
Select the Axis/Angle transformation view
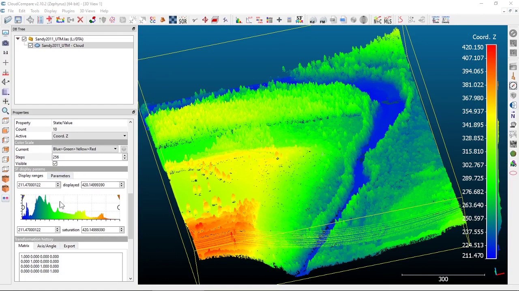click(x=46, y=246)
